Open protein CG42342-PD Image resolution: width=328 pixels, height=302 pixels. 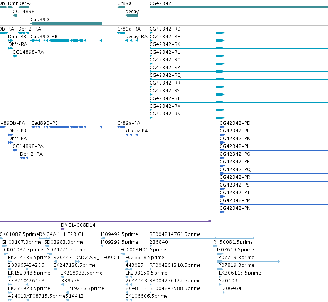(235, 123)
